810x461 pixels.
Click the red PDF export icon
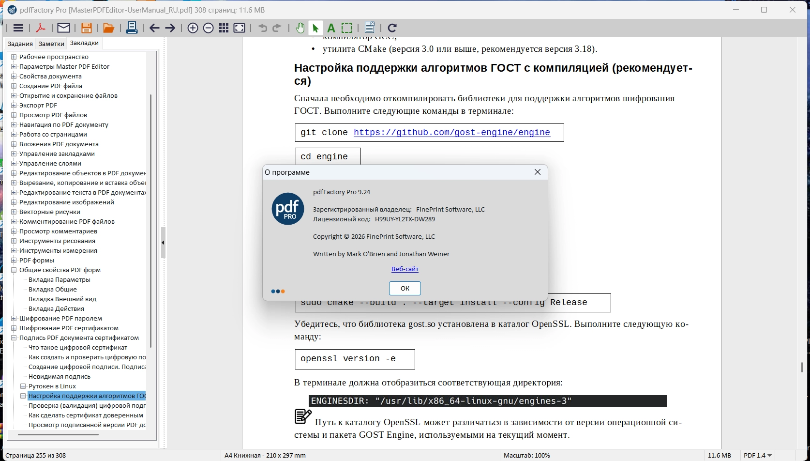41,28
